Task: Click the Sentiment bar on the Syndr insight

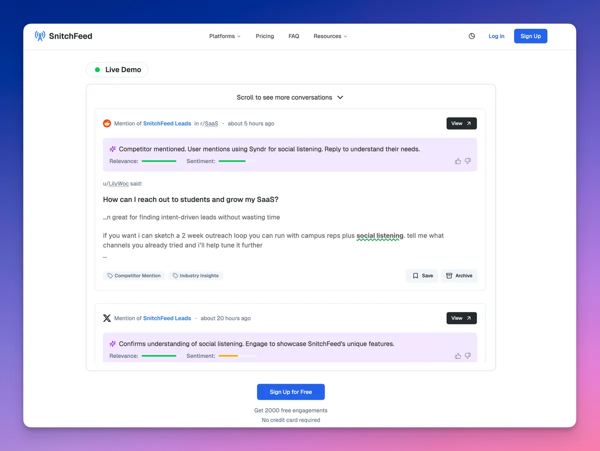Action: tap(237, 161)
